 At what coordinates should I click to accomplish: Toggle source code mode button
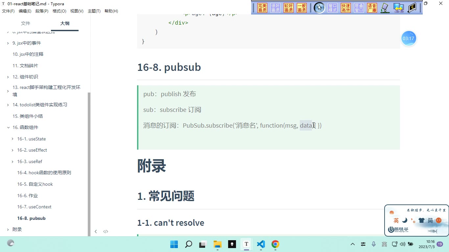[106, 231]
